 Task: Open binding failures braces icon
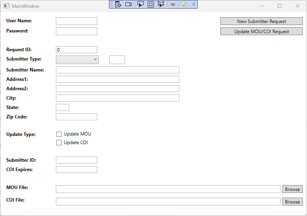tap(173, 5)
